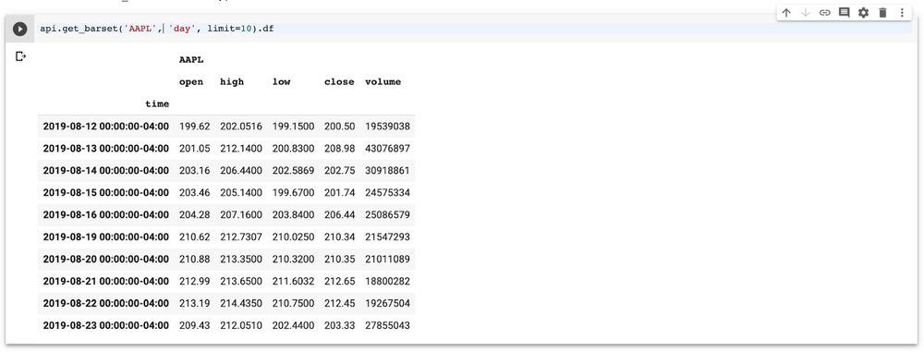
Task: Click the close column header
Action: coord(339,82)
